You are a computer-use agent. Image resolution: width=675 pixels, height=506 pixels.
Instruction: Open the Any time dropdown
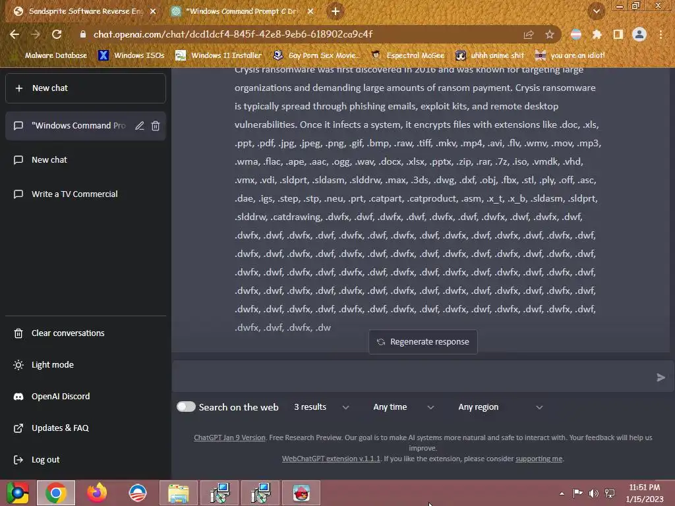click(x=403, y=407)
